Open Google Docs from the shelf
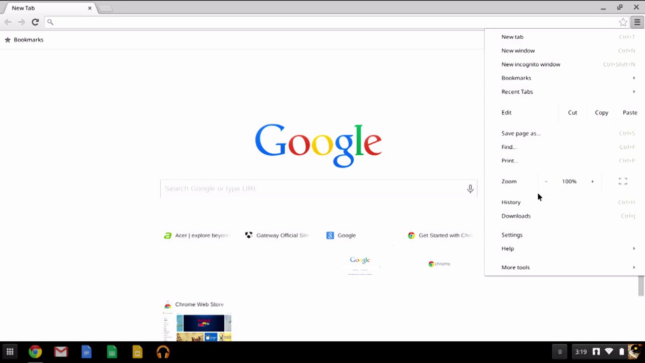 tap(86, 352)
